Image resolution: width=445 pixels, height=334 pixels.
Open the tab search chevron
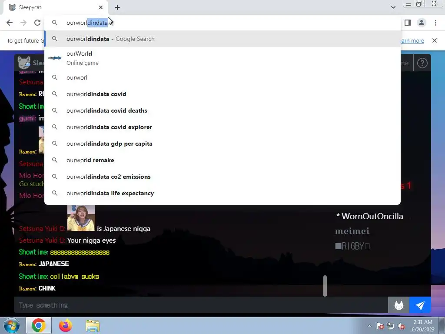tap(393, 7)
